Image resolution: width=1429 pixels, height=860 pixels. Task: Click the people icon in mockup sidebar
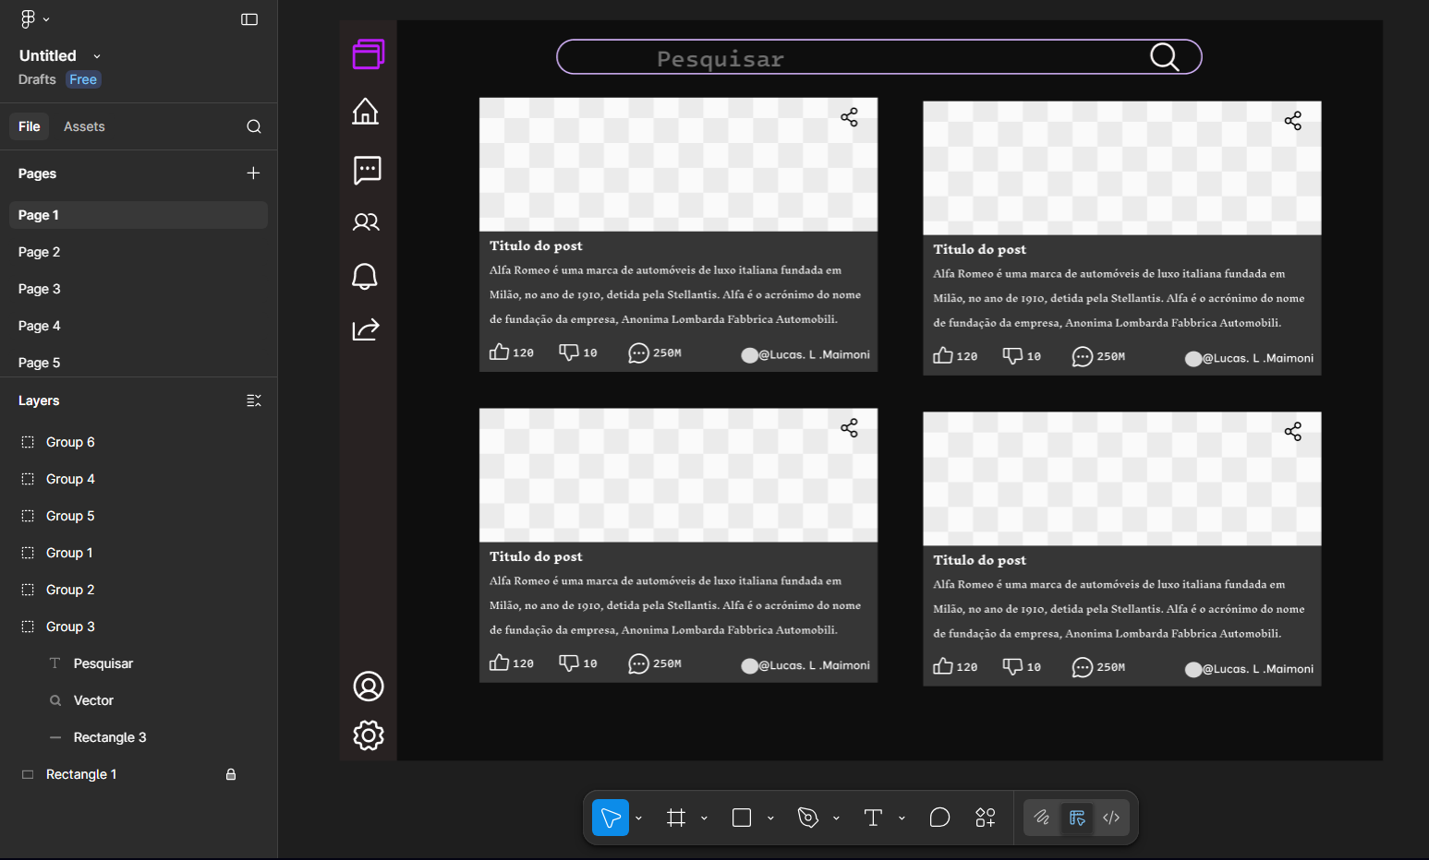pos(367,221)
